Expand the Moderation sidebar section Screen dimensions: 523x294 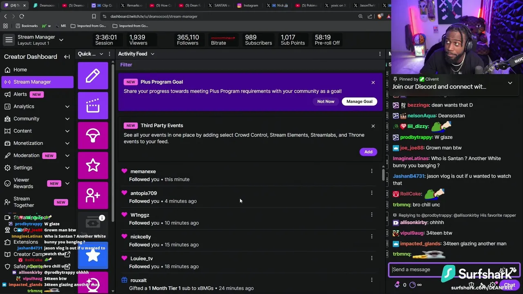click(x=67, y=156)
